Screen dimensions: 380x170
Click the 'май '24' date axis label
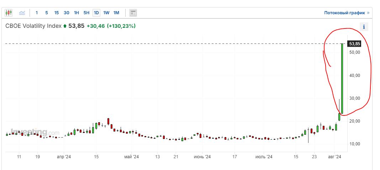[x=131, y=156]
